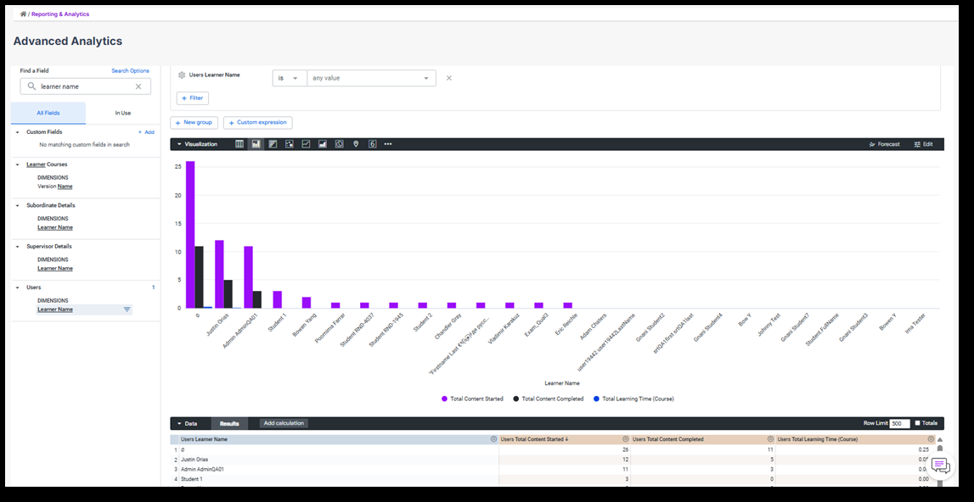Screen dimensions: 974x502
Task: Open more visualization types ellipsis
Action: coord(388,144)
